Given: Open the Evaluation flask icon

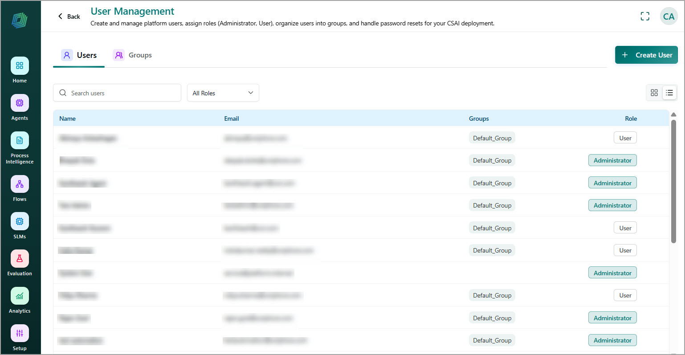Looking at the screenshot, I should [20, 258].
